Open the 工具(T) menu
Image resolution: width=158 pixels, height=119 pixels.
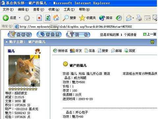(x=69, y=10)
